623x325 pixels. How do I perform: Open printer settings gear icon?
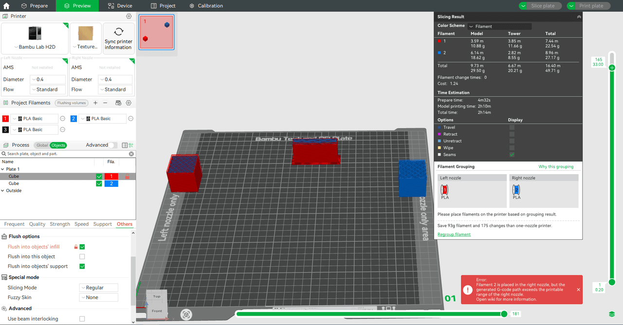coord(129,16)
